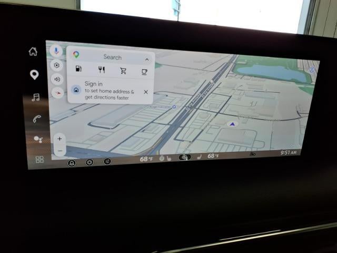The width and height of the screenshot is (337, 253).
Task: Collapse the search panel chevron
Action: pyautogui.click(x=147, y=60)
